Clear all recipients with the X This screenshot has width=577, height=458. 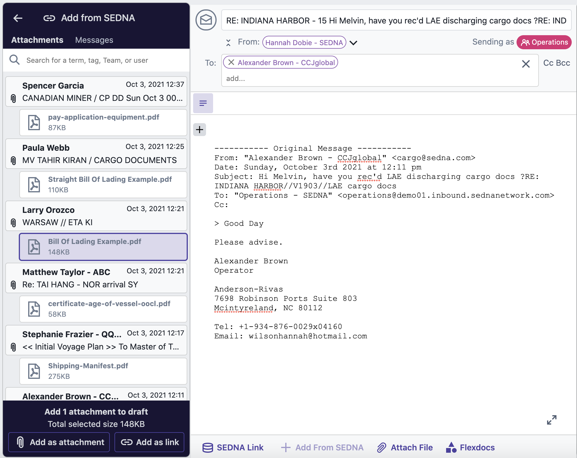526,64
